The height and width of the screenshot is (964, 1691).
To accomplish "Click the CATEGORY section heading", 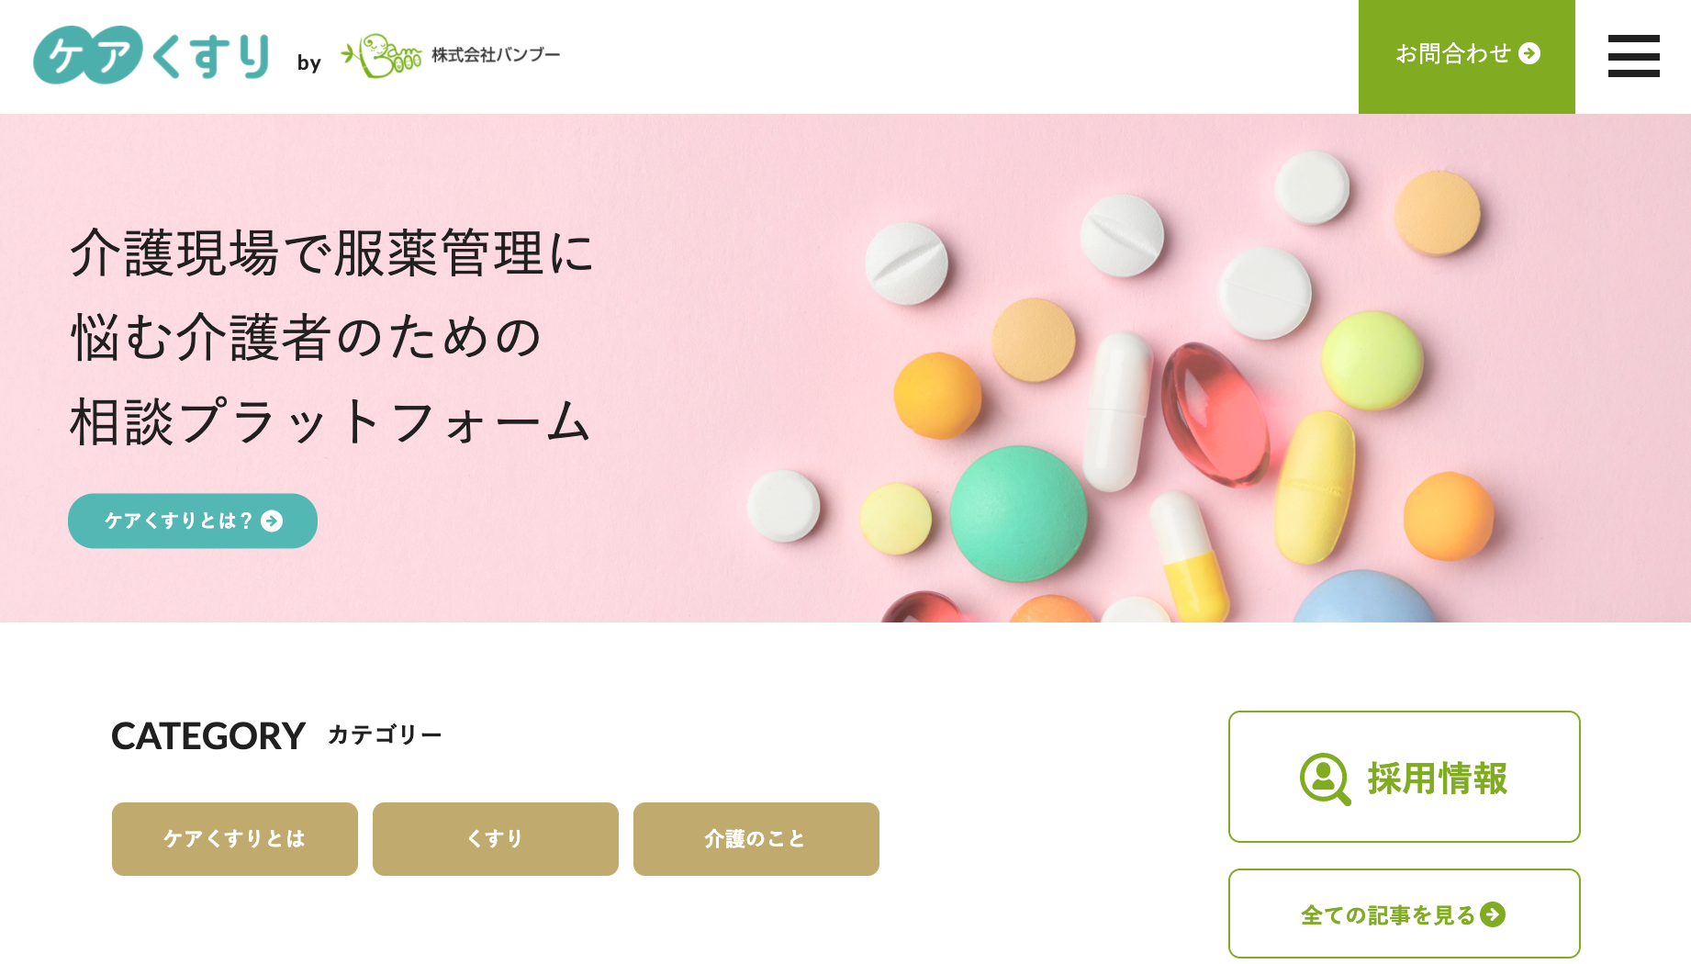I will tap(208, 735).
